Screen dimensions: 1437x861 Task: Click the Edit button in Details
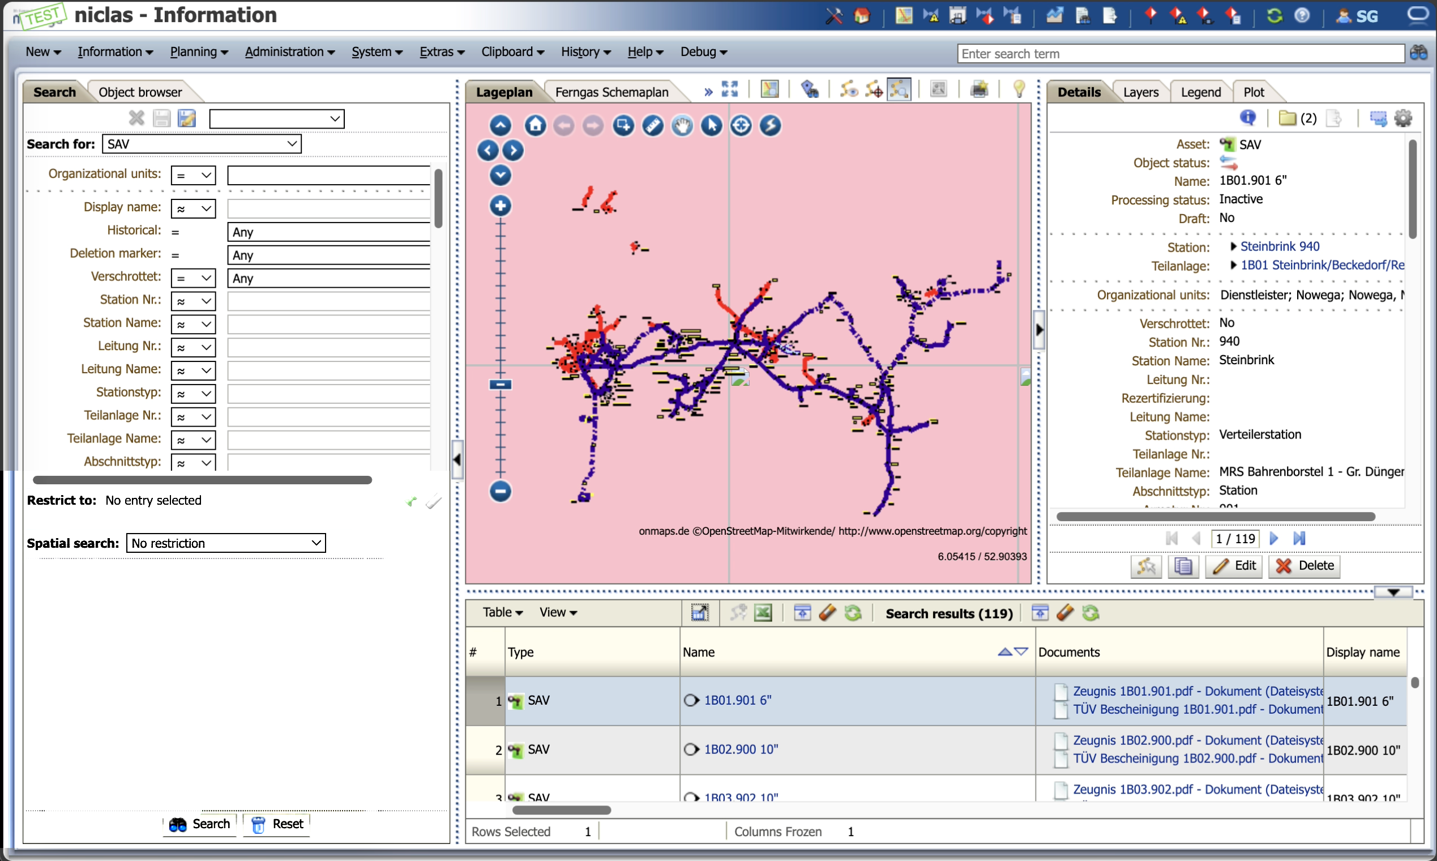1235,566
